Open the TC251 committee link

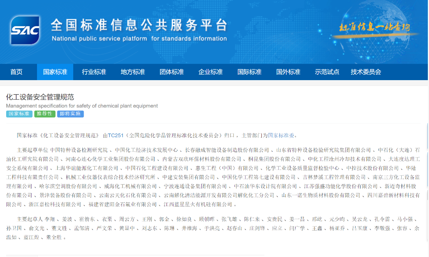pos(116,135)
